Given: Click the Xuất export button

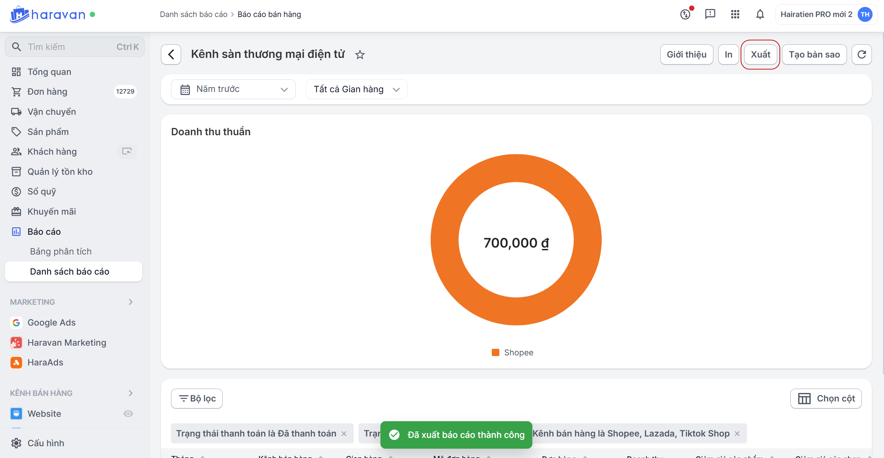Looking at the screenshot, I should 760,54.
